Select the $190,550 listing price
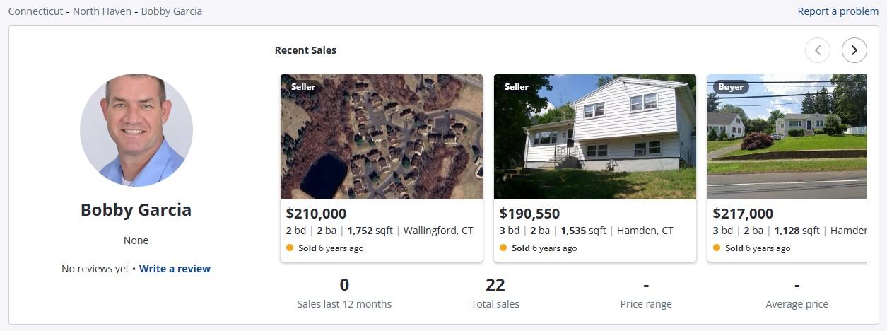The height and width of the screenshot is (331, 887). coord(529,214)
